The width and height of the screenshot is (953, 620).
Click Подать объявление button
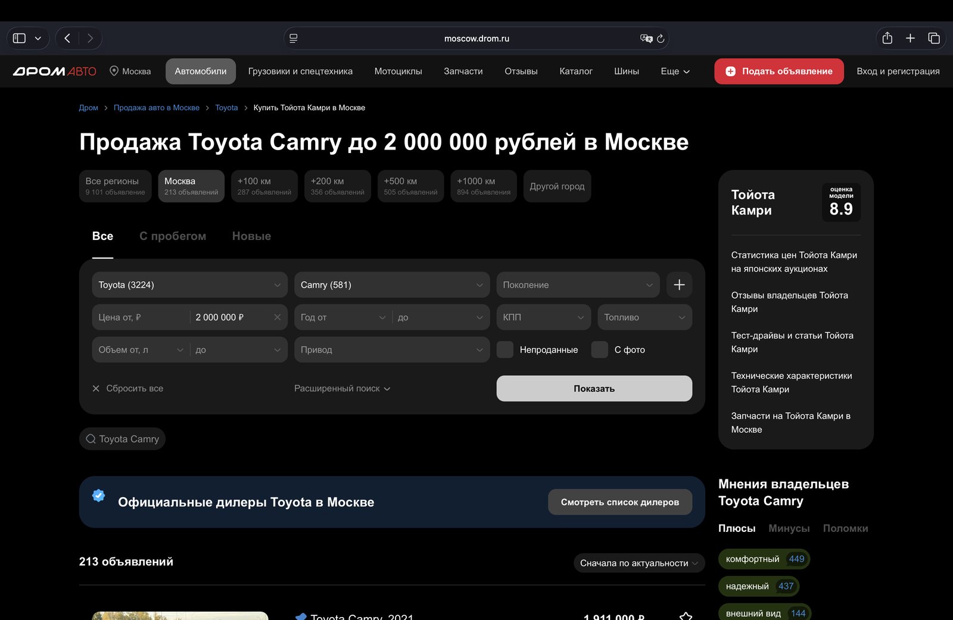[779, 71]
